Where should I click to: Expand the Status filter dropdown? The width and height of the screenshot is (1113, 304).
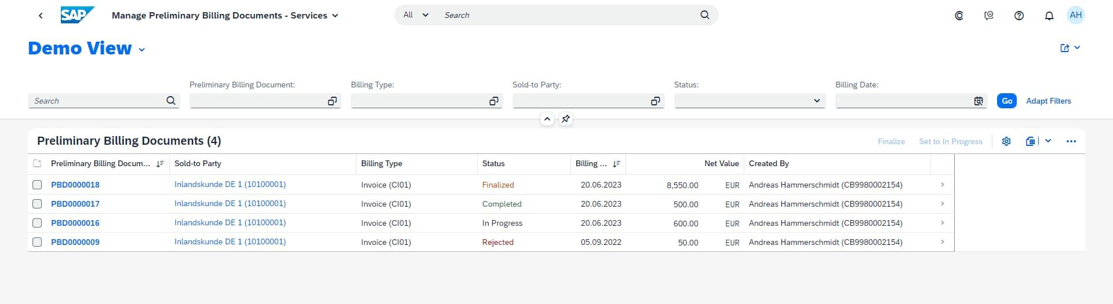[816, 101]
